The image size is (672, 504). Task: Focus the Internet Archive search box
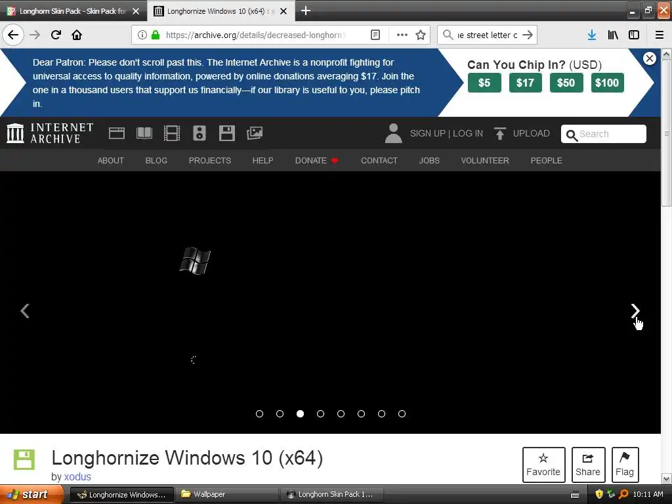click(x=604, y=134)
